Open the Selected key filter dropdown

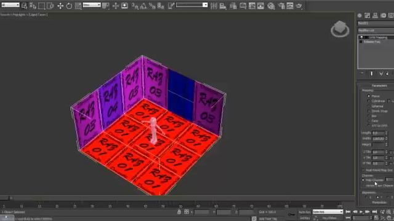click(328, 212)
